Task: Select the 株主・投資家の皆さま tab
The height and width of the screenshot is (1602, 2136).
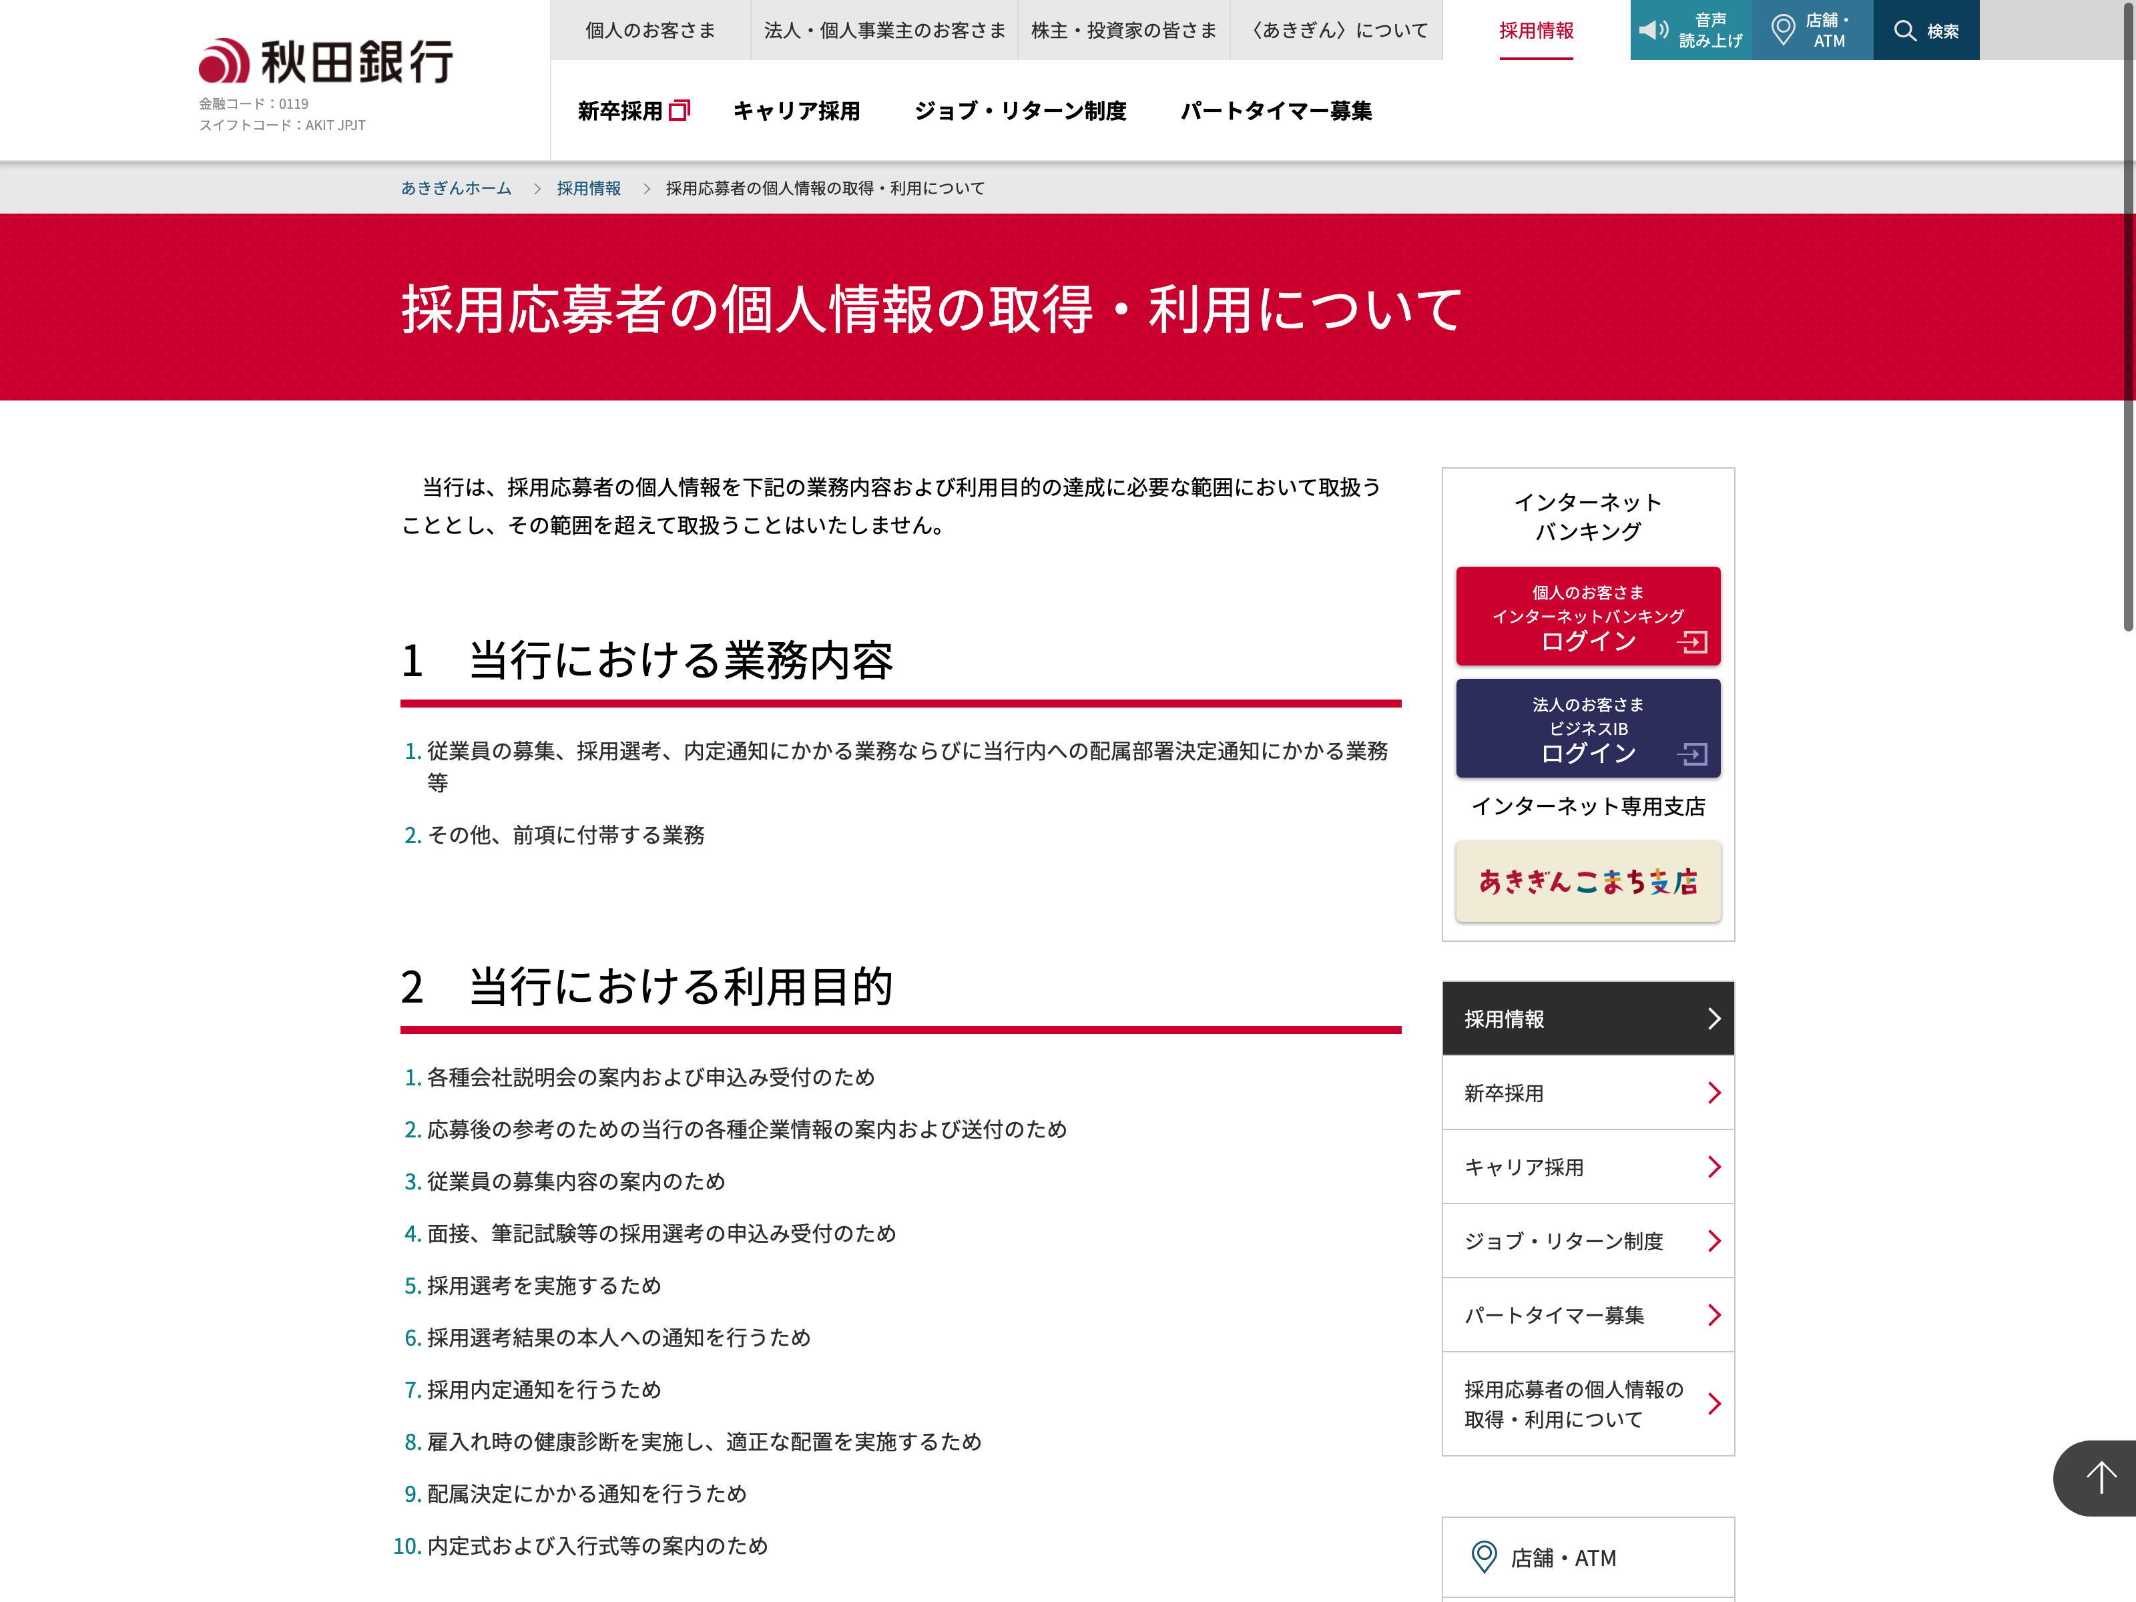Action: 1123,31
